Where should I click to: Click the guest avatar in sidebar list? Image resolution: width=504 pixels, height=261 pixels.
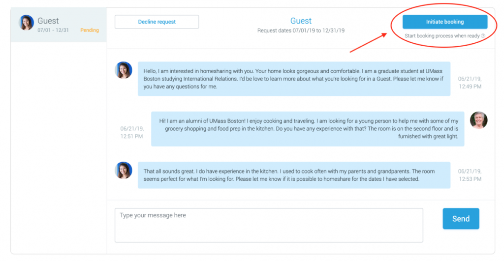[x=27, y=23]
